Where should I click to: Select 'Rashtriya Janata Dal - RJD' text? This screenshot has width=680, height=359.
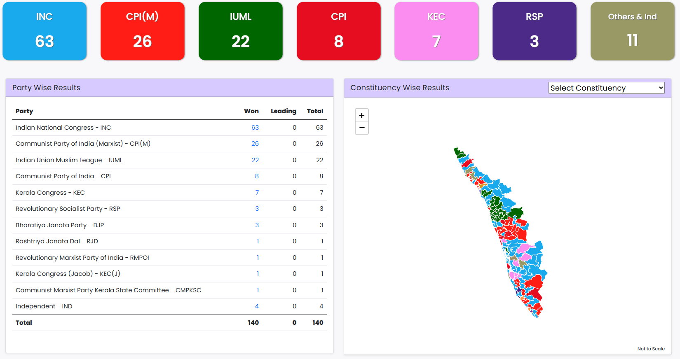(57, 241)
